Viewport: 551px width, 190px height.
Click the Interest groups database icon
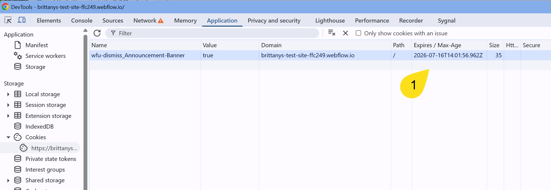click(x=18, y=169)
